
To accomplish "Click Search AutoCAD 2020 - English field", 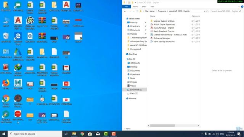I will (226, 11).
